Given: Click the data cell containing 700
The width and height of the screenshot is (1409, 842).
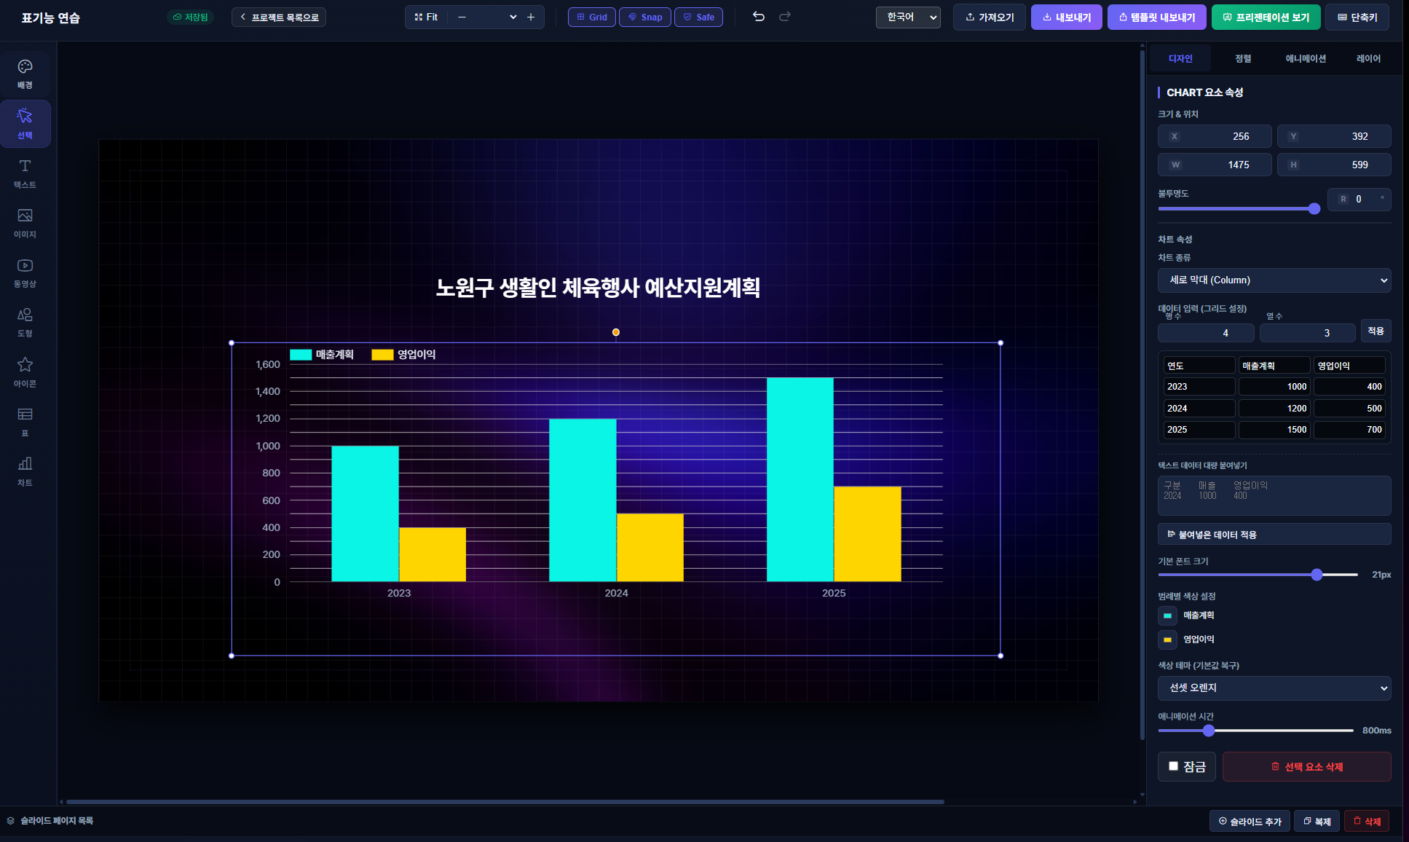Looking at the screenshot, I should 1349,430.
